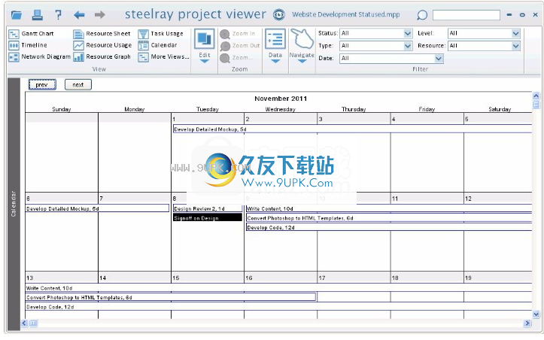
Task: Click the Navigate hand icon
Action: point(302,39)
